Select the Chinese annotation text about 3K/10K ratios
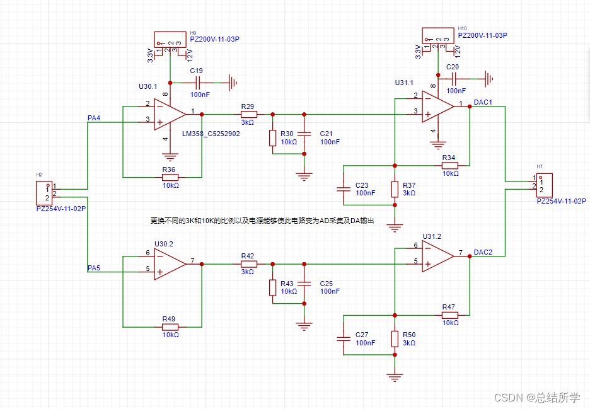 [262, 221]
